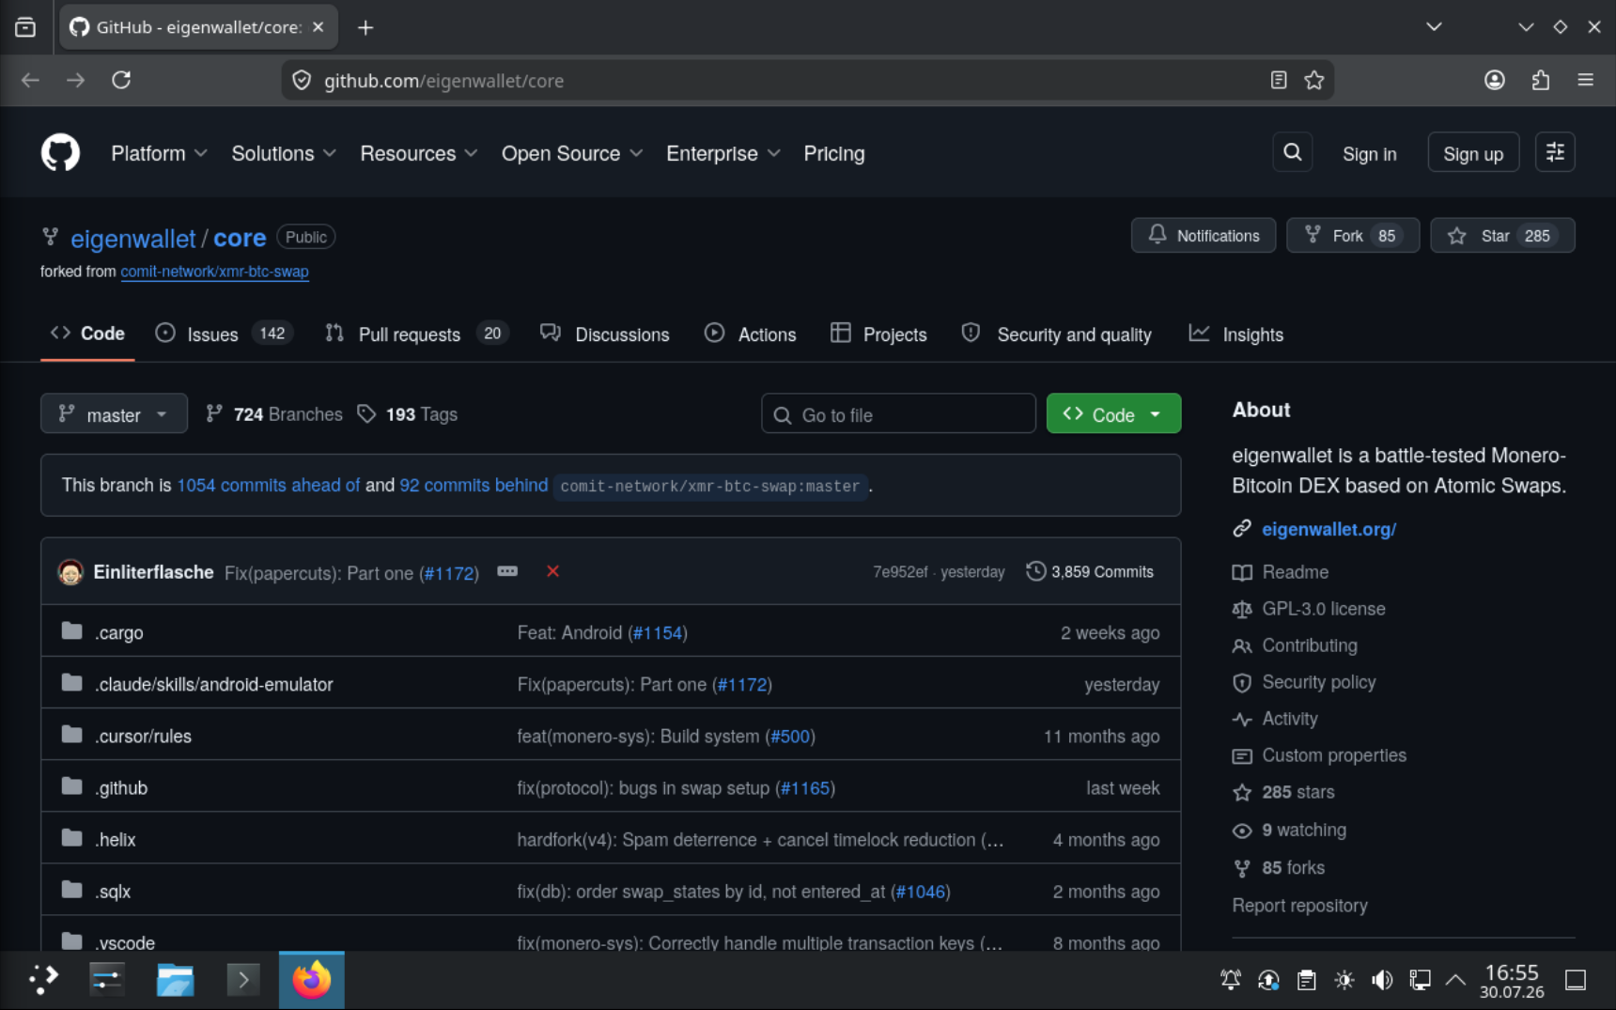
Task: Switch to the Pull requests tab
Action: click(x=416, y=334)
